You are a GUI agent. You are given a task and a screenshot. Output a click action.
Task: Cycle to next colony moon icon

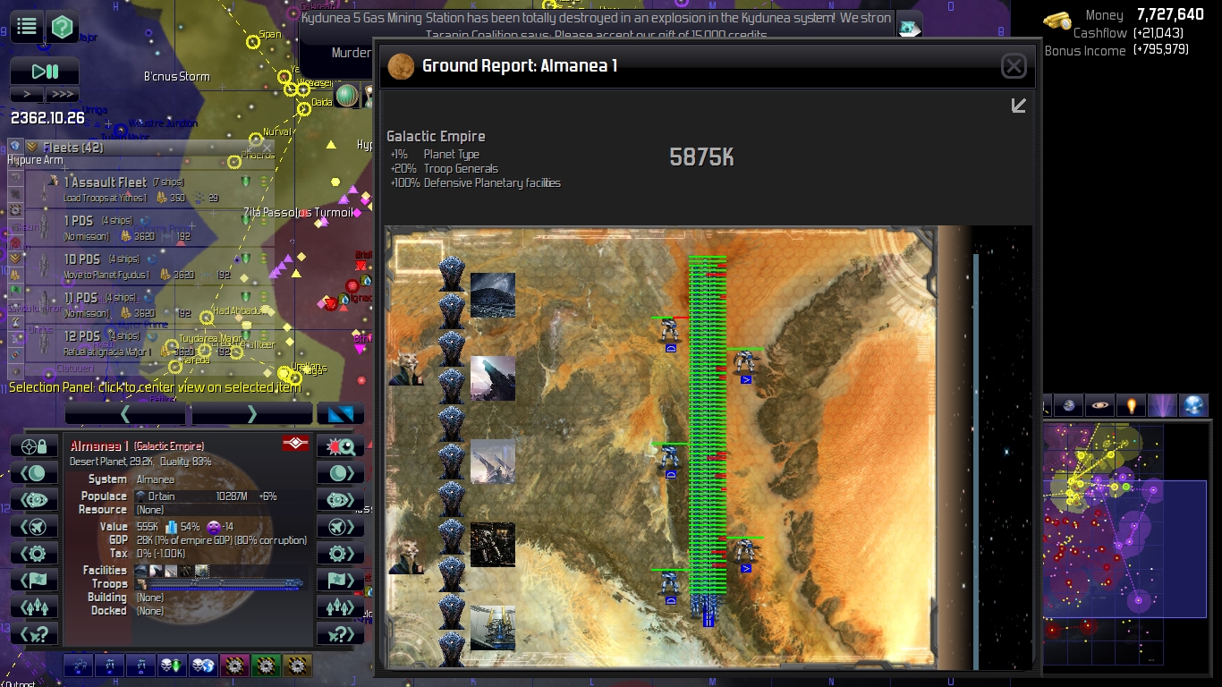tap(341, 472)
